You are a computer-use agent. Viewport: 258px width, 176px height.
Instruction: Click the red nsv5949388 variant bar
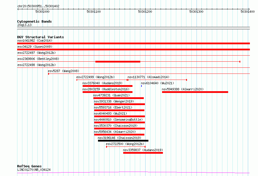click(x=195, y=92)
